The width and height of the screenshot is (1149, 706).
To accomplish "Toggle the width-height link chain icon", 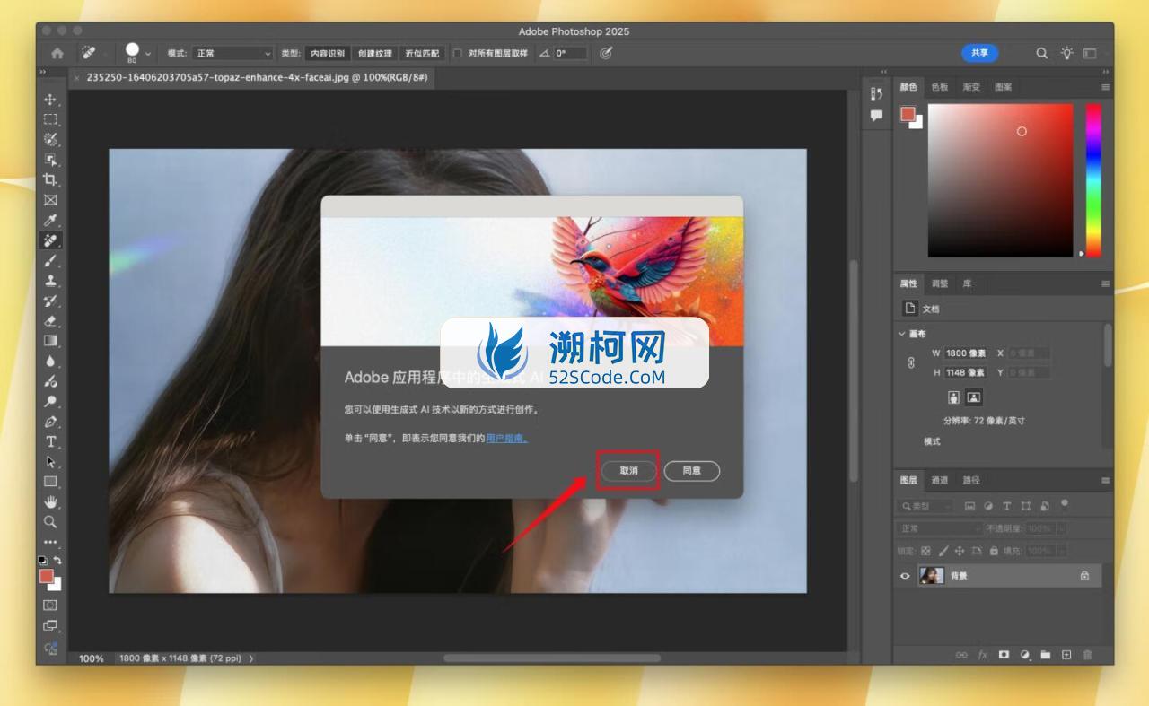I will tap(911, 362).
